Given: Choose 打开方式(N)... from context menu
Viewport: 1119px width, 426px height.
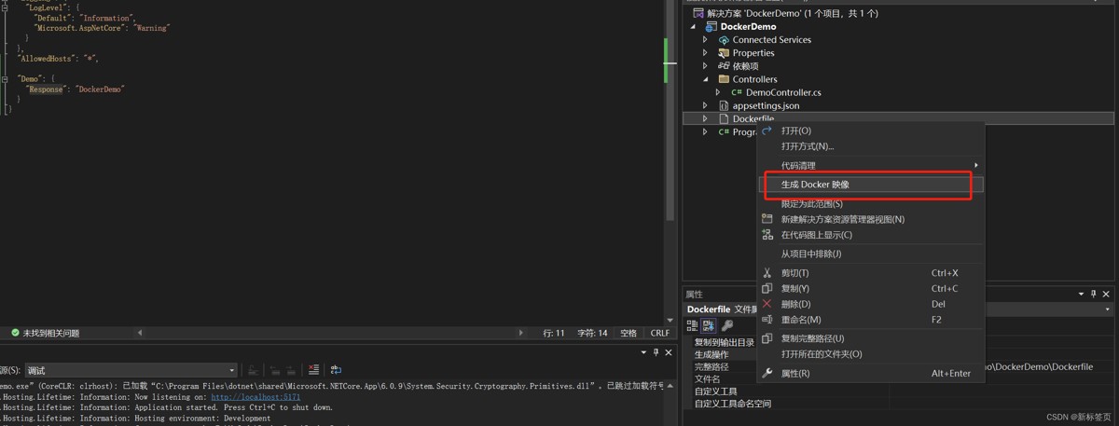Looking at the screenshot, I should tap(872, 146).
